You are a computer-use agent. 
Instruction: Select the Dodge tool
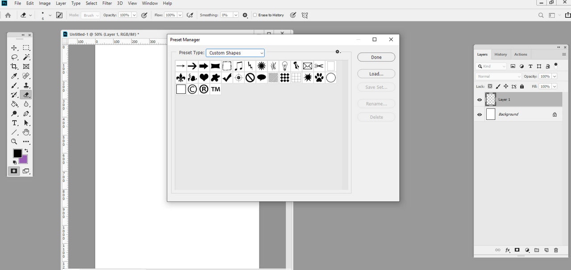pos(14,114)
